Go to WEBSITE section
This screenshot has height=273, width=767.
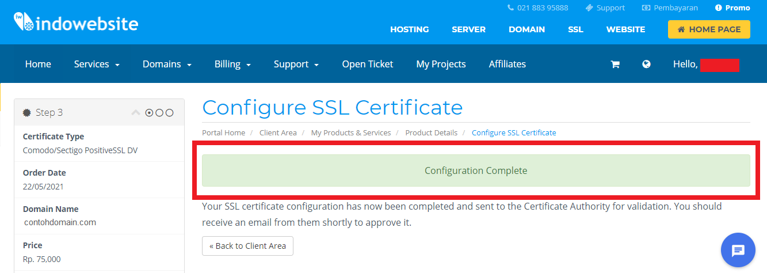625,29
